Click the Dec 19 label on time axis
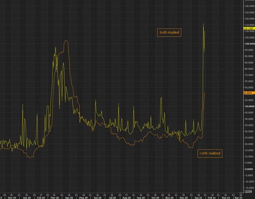The image size is (255, 199). pyautogui.click(x=12, y=197)
